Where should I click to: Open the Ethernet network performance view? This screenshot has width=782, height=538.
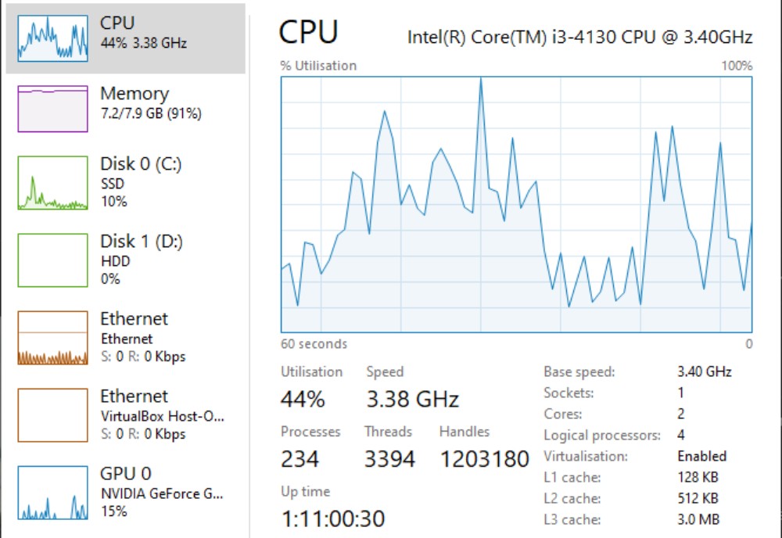click(133, 336)
